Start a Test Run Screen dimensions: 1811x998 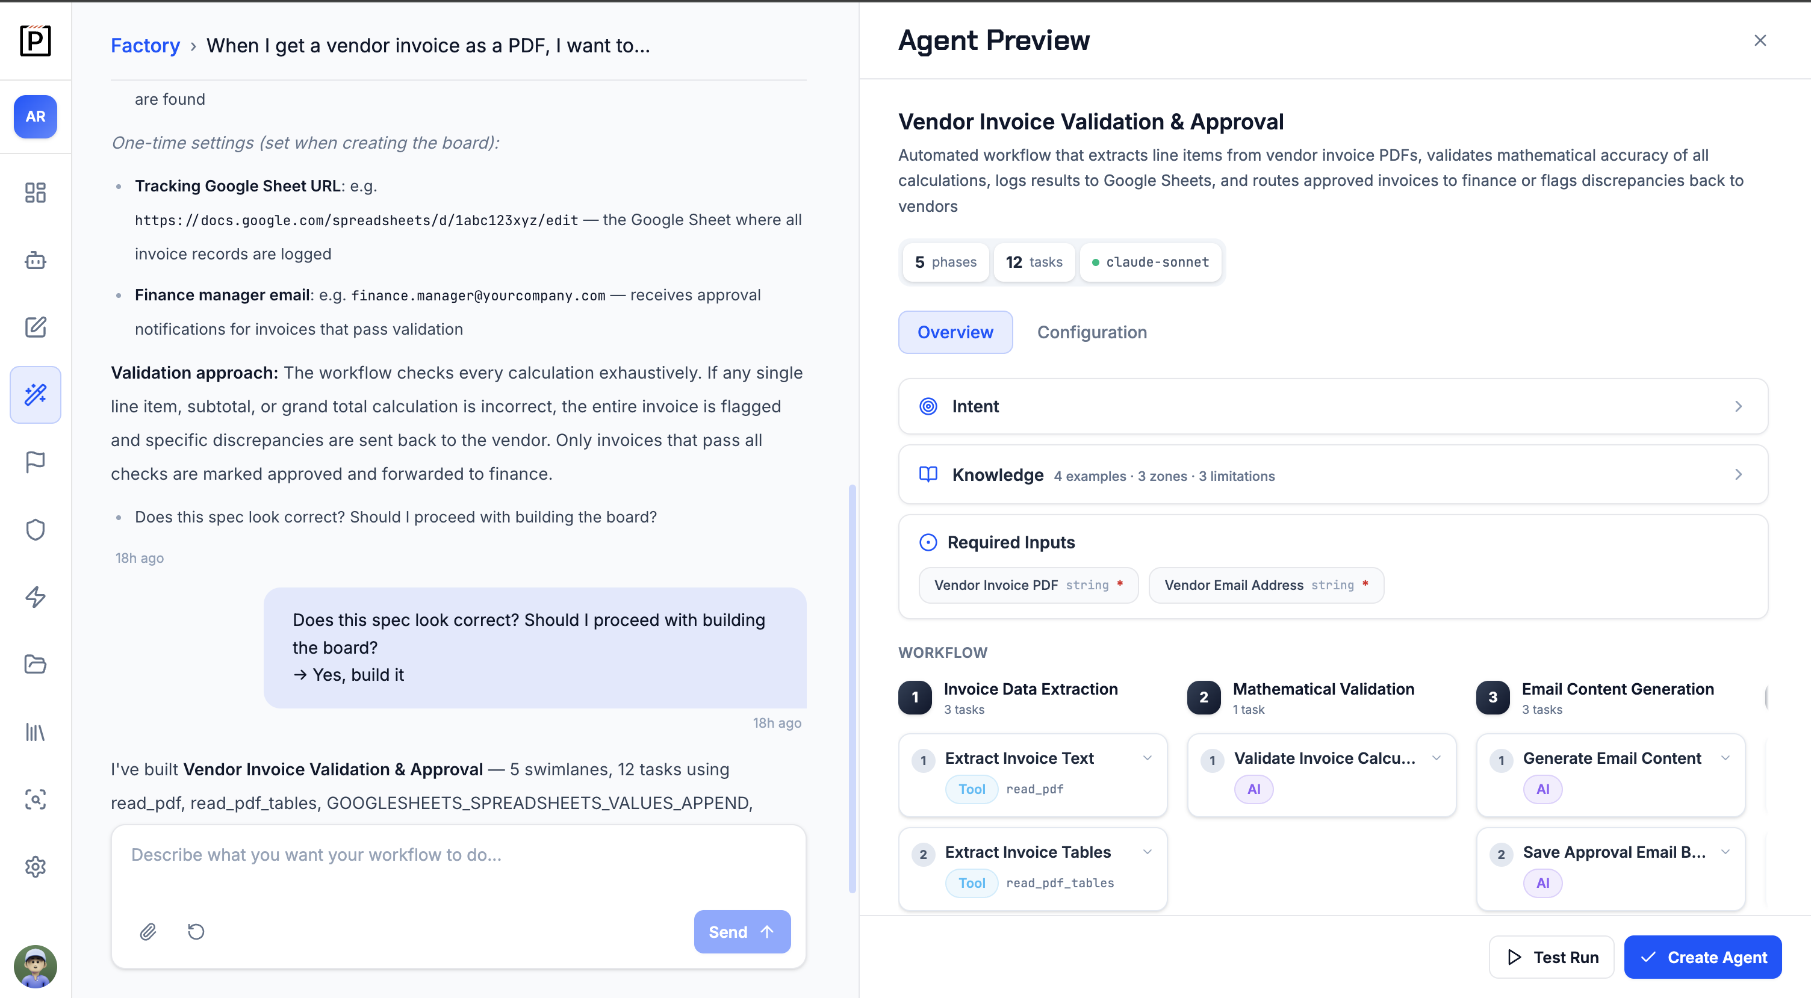tap(1552, 957)
